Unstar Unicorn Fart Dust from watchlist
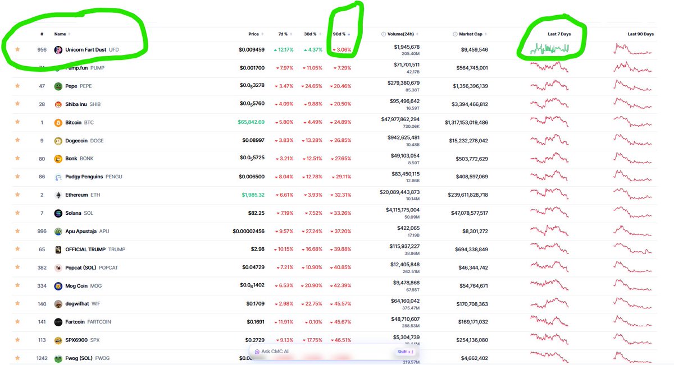Screen dimensions: 674x365 (x=17, y=49)
